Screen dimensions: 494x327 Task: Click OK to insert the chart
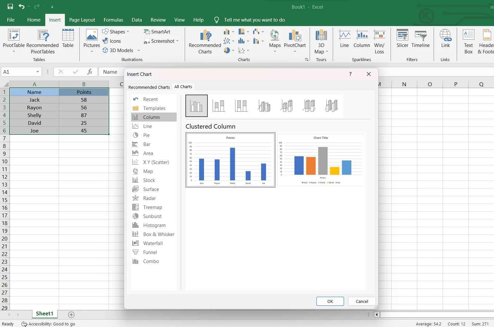[x=330, y=301]
